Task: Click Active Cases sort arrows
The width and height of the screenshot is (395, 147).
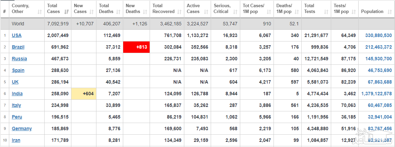Action: pyautogui.click(x=206, y=12)
